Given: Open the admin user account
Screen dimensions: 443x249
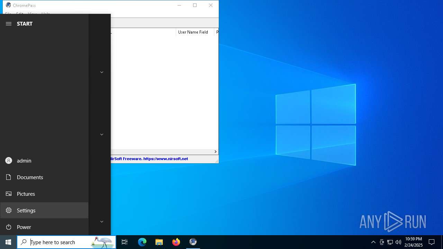Looking at the screenshot, I should click(x=44, y=160).
